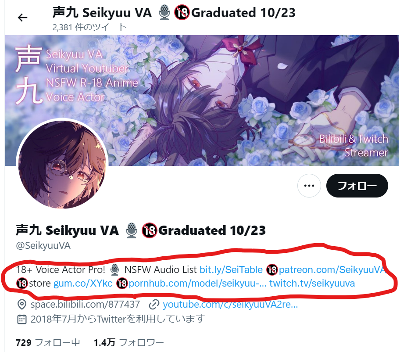Open the three-dot more options menu
Screen dimensions: 400x352
click(309, 186)
